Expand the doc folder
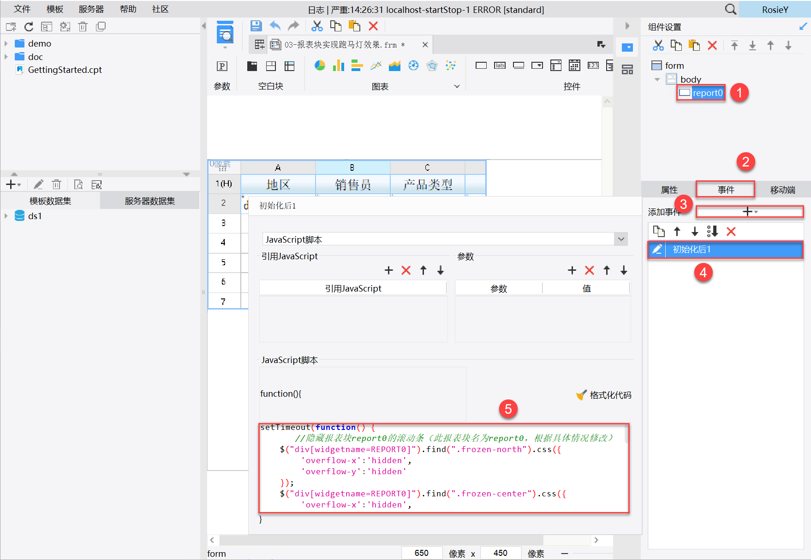Viewport: 811px width, 560px height. coord(6,57)
